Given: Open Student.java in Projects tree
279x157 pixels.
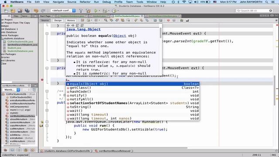Looking at the screenshot, I should pos(14,48).
